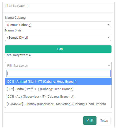Confirm selection with the Pilih button
The image size is (117, 129).
(90, 121)
